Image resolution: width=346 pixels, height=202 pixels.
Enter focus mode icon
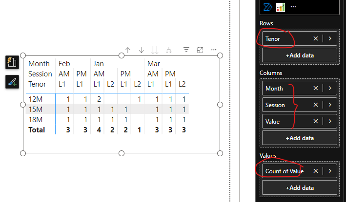(200, 50)
